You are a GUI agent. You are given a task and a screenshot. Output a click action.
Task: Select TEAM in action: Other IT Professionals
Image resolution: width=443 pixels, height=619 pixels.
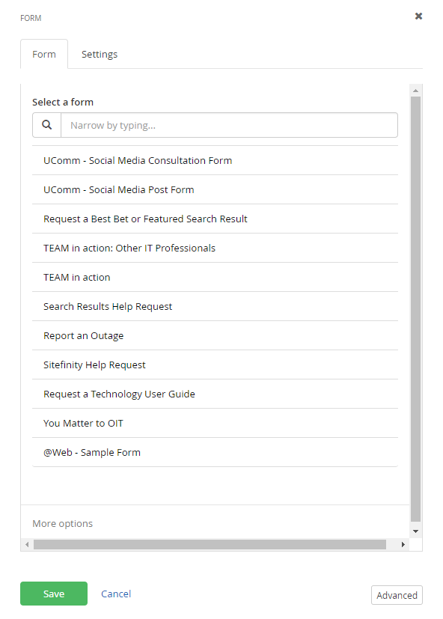pos(129,248)
